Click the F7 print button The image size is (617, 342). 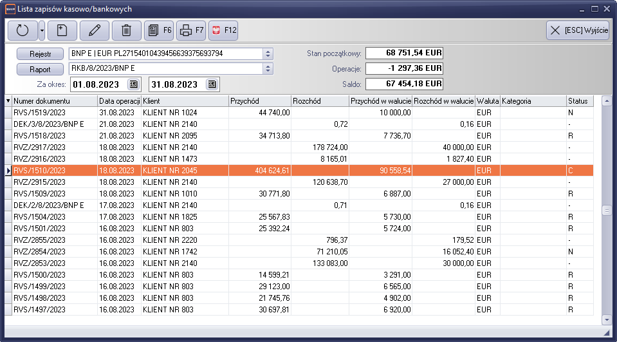click(x=191, y=30)
